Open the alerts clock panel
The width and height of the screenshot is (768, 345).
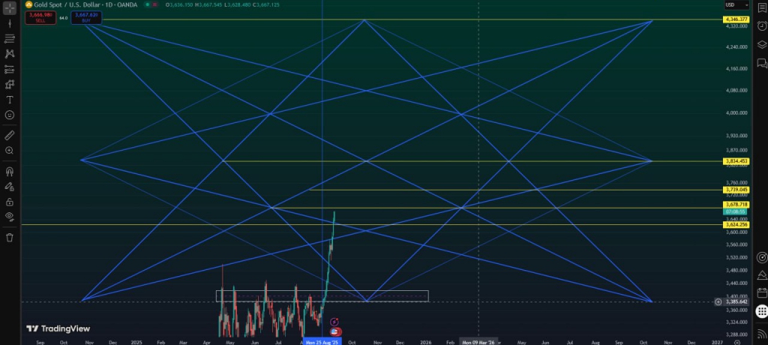point(761,25)
